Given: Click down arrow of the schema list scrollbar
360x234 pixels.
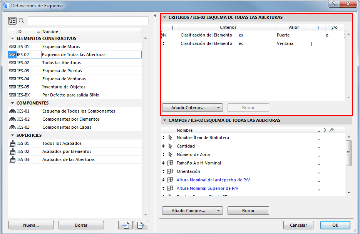Looking at the screenshot, I should 146,215.
